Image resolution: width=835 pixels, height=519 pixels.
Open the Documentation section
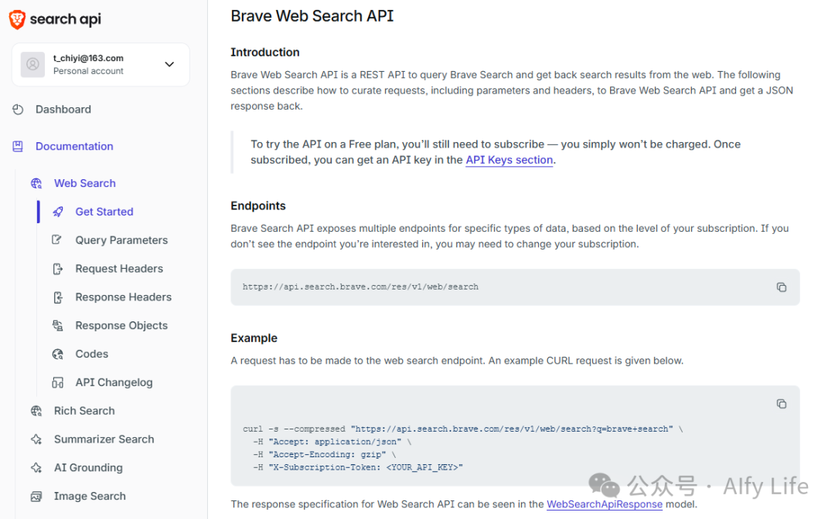point(74,146)
